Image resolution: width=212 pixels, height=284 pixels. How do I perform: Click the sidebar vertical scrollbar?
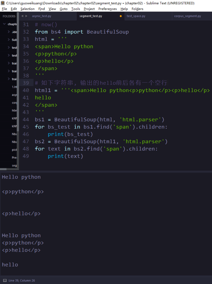[18, 72]
